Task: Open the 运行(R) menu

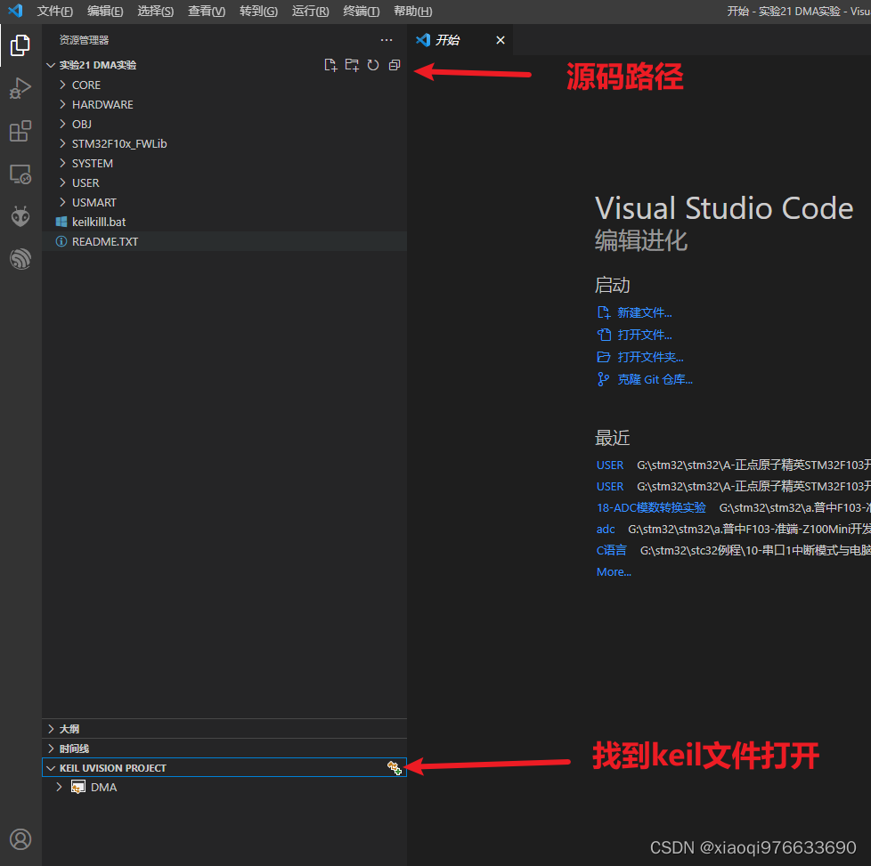Action: tap(311, 11)
